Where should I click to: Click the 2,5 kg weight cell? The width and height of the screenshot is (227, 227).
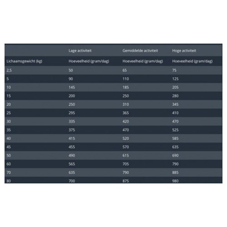point(9,70)
